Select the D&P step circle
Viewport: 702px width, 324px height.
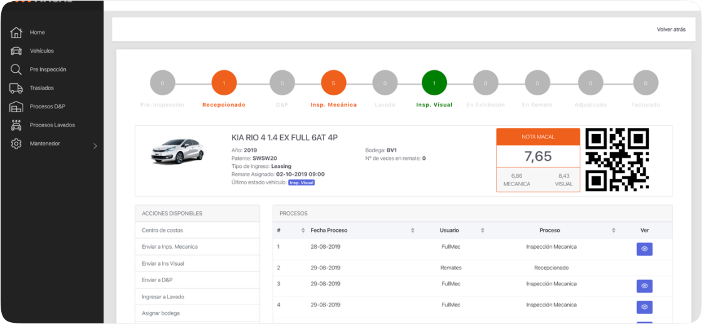click(x=282, y=83)
